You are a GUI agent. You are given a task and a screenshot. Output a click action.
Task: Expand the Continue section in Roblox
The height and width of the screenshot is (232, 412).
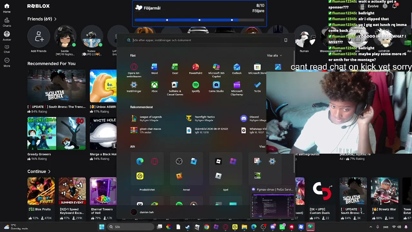39,171
